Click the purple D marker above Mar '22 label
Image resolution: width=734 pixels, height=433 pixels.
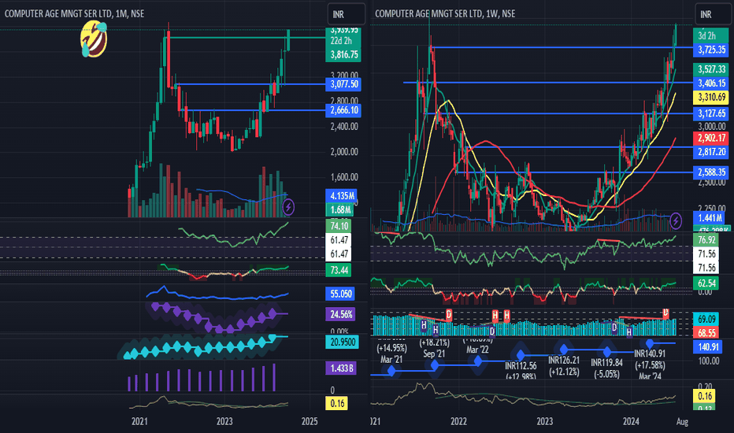point(491,331)
